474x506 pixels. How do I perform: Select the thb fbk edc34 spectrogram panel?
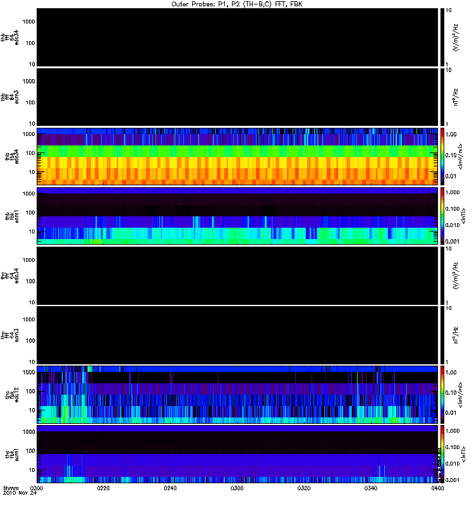point(237,156)
